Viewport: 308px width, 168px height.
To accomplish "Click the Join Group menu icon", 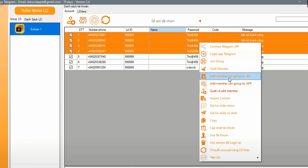I will [203, 61].
